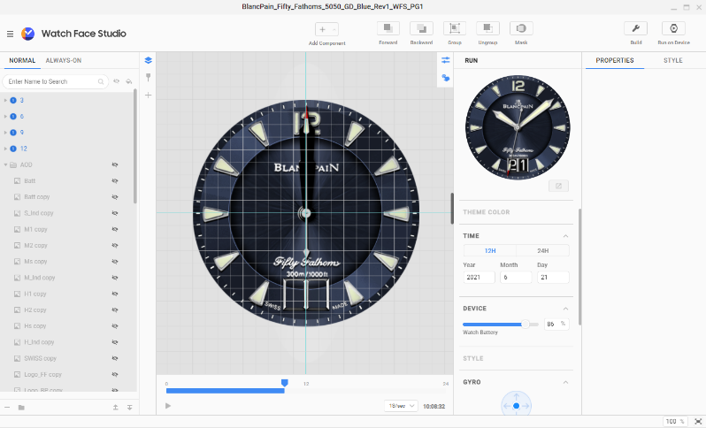
Task: Send selection Backward
Action: click(x=421, y=28)
